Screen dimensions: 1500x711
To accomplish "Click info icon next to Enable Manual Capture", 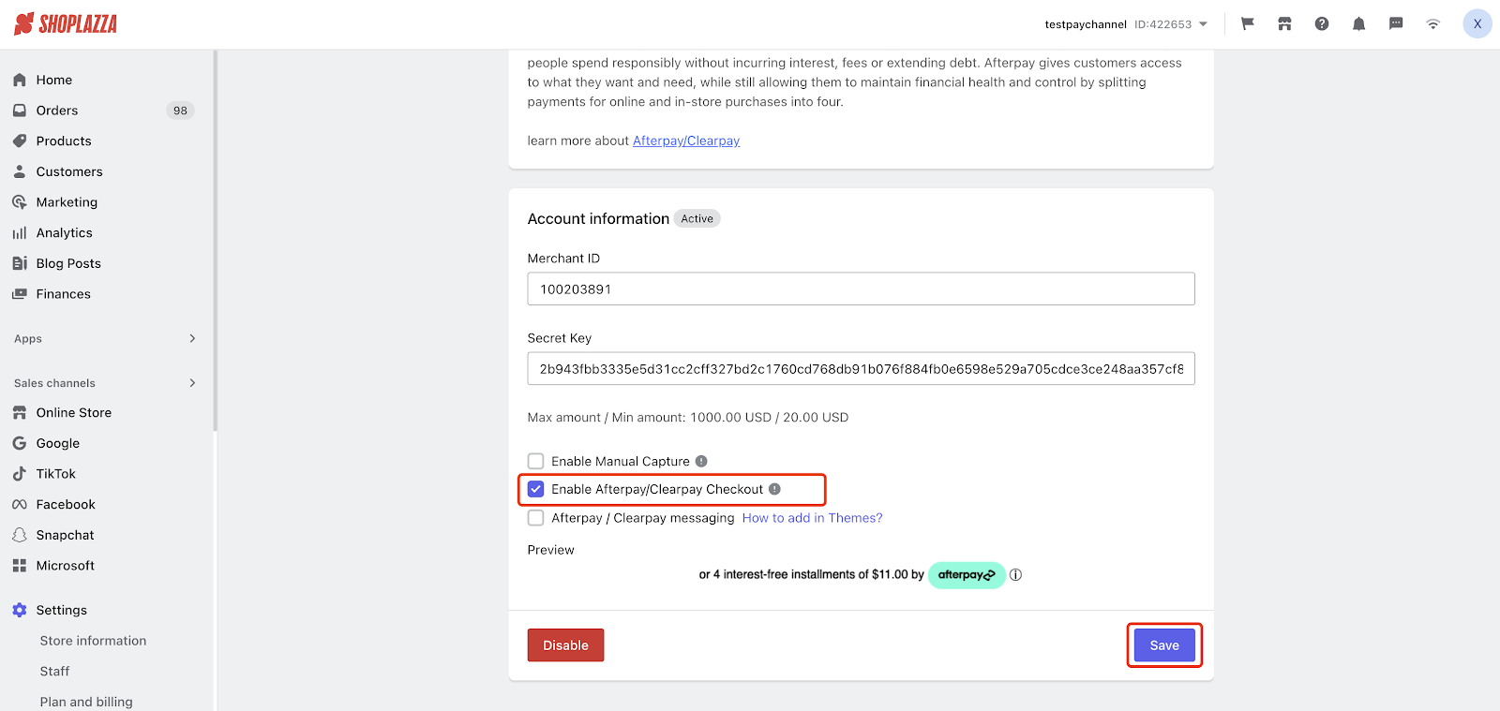I will [701, 461].
